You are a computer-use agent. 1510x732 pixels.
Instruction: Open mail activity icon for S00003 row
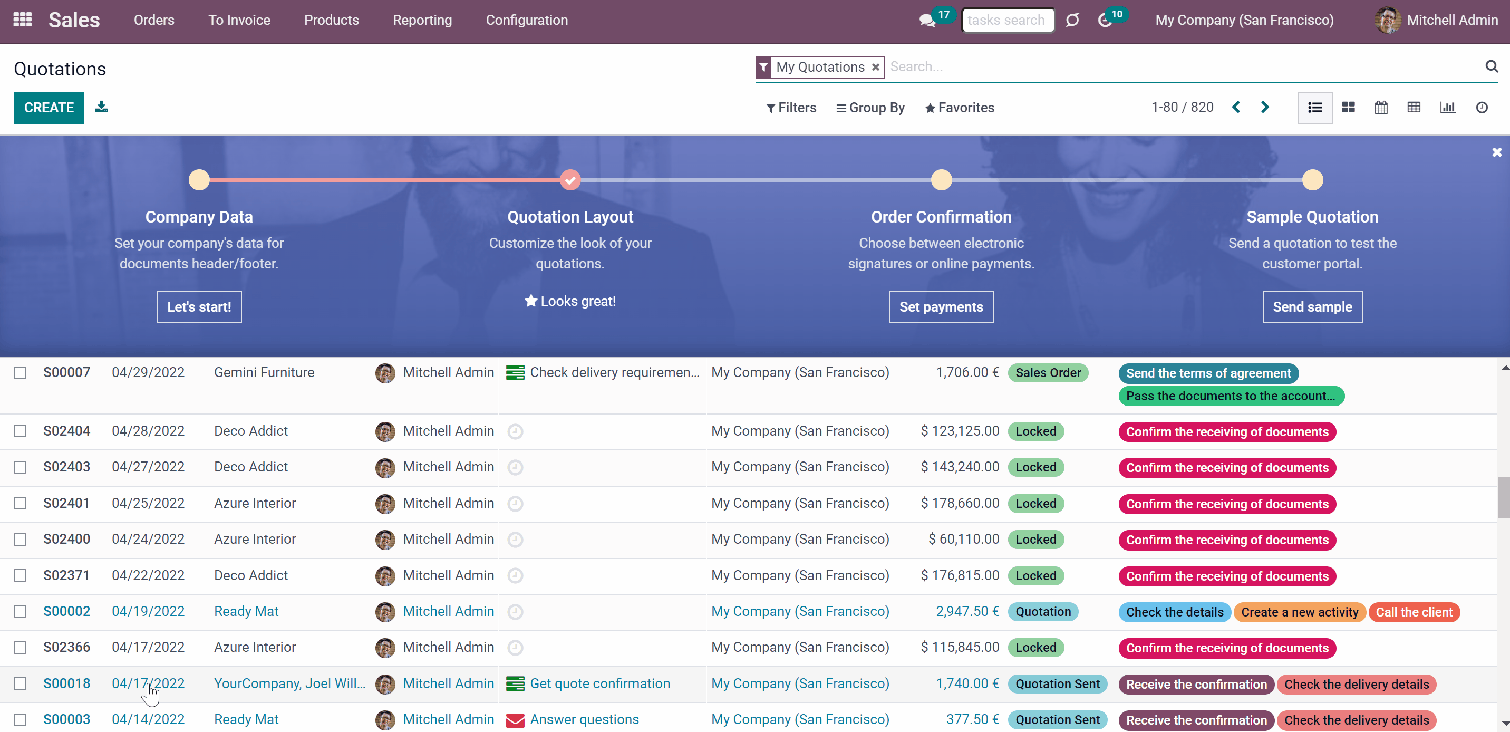pyautogui.click(x=515, y=720)
